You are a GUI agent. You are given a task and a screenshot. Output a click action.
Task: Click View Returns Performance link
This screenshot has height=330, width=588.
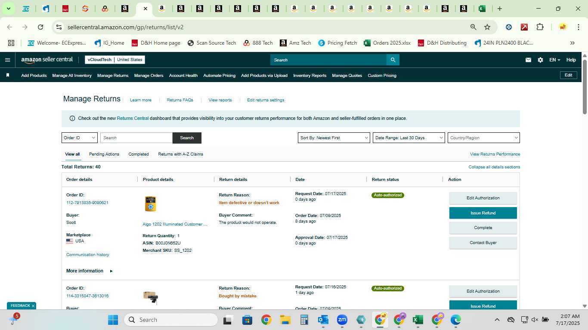click(x=495, y=154)
